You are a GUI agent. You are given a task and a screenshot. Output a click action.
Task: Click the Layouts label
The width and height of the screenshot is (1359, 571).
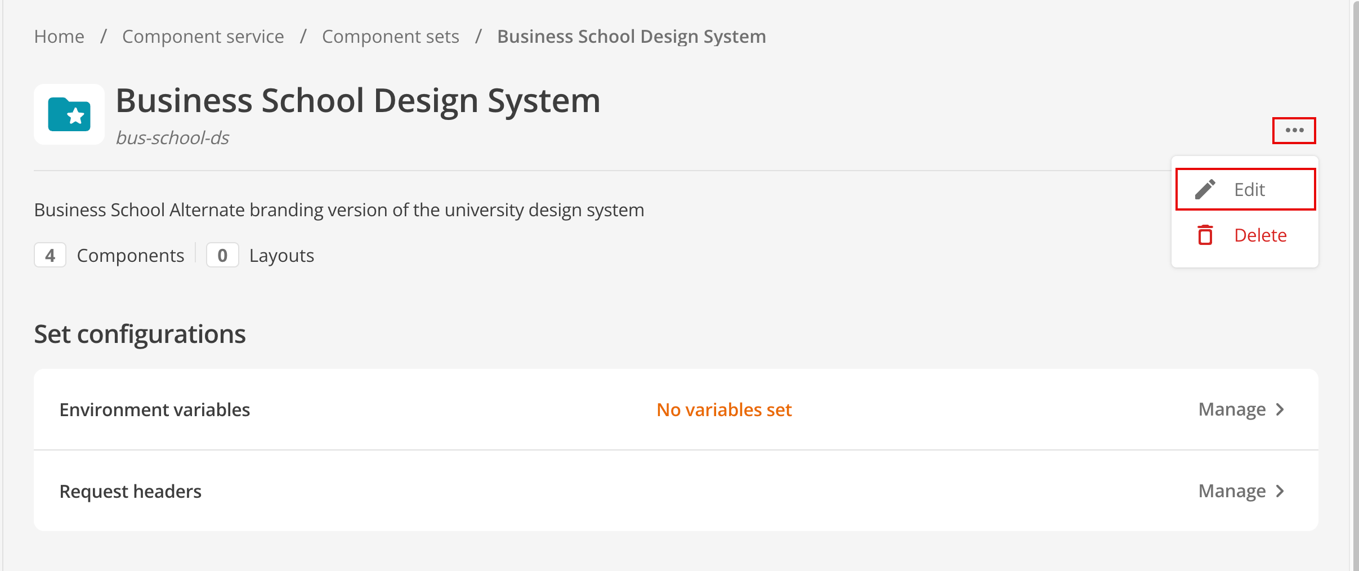pyautogui.click(x=281, y=256)
